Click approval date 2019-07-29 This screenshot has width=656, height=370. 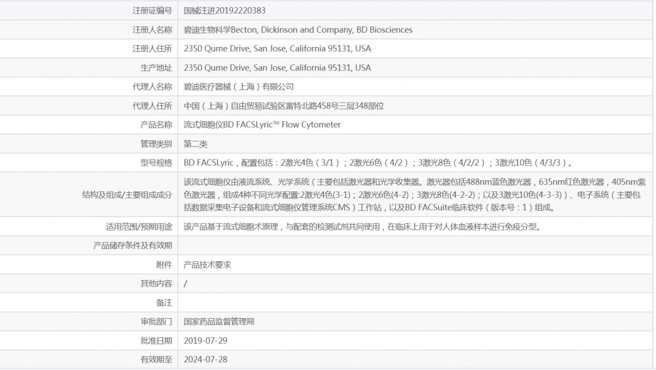[206, 340]
